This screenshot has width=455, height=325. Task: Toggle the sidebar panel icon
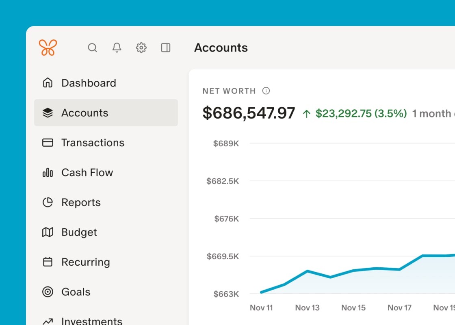tap(166, 48)
